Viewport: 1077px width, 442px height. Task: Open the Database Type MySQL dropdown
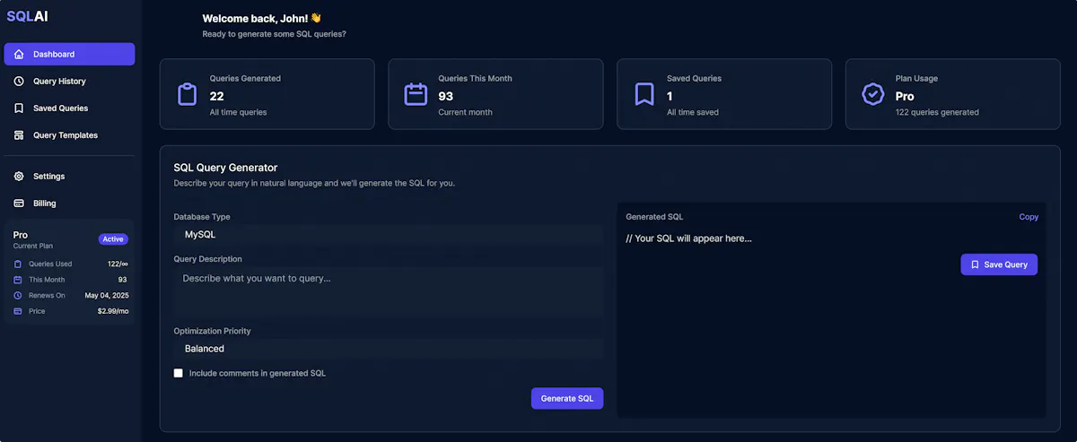coord(389,234)
